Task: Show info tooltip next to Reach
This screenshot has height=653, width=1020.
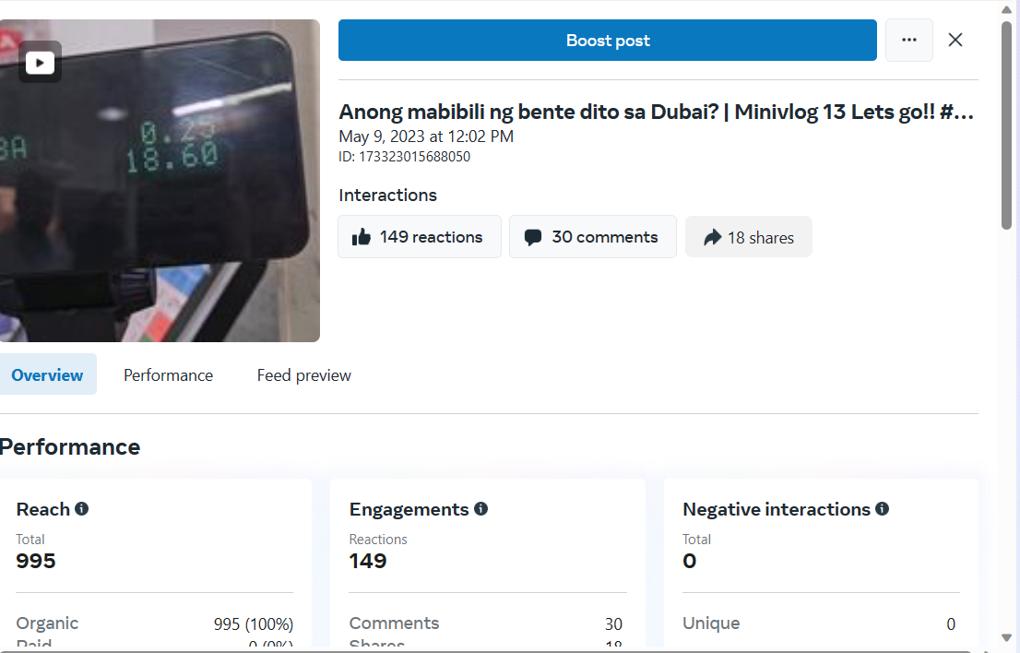Action: (81, 508)
